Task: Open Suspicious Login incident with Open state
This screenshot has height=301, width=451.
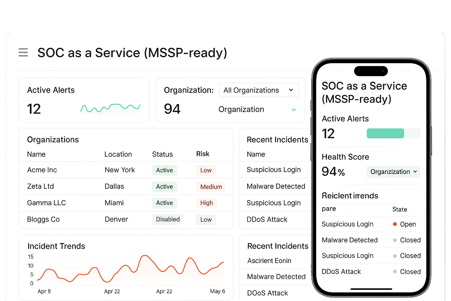Action: (348, 224)
